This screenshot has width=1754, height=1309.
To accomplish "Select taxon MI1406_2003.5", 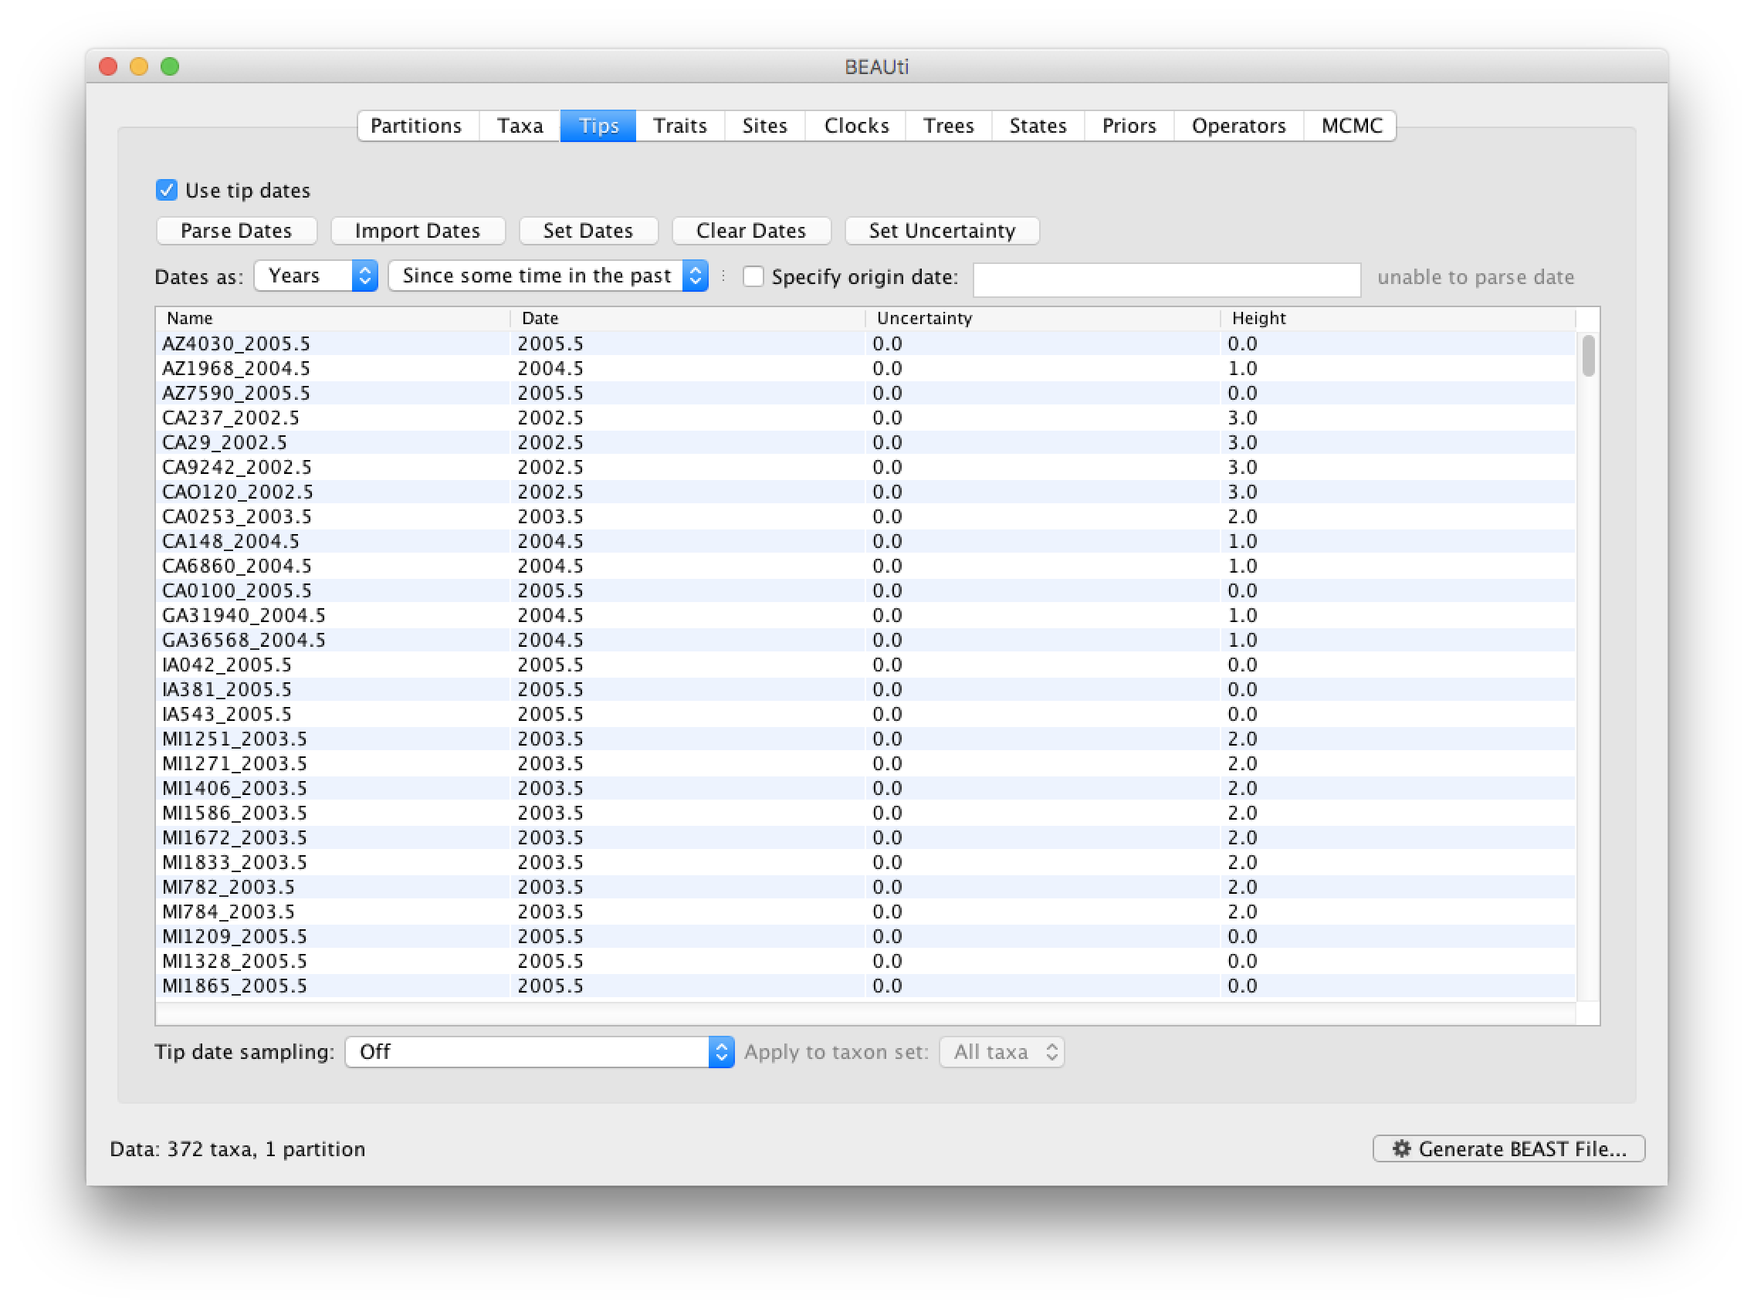I will (x=235, y=789).
